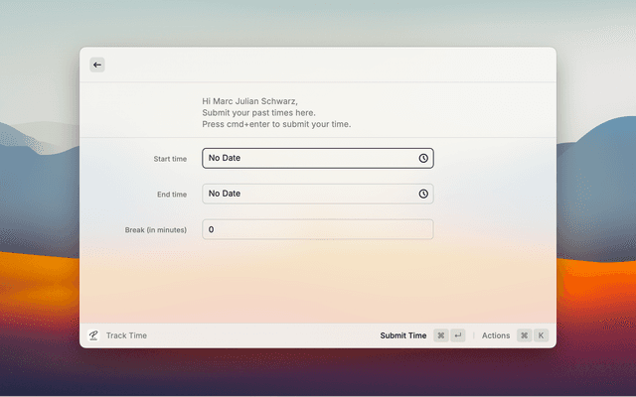
Task: Click the "Hi Marc Julian Schwarz" greeting
Action: coord(249,101)
